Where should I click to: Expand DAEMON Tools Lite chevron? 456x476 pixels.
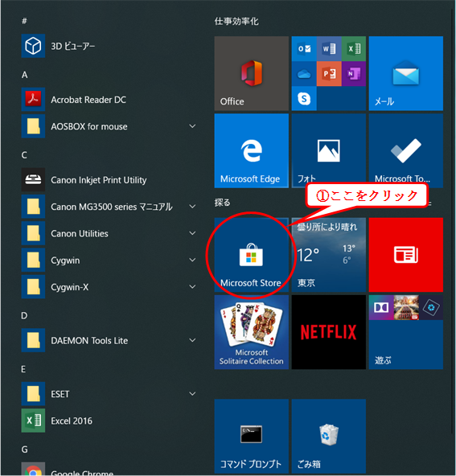192,340
